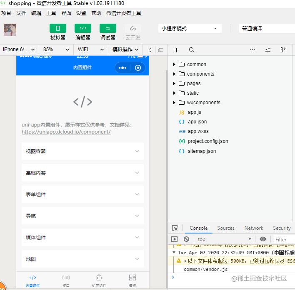295x290 pixels.
Task: Detach the simulator window icon
Action: tap(161, 50)
